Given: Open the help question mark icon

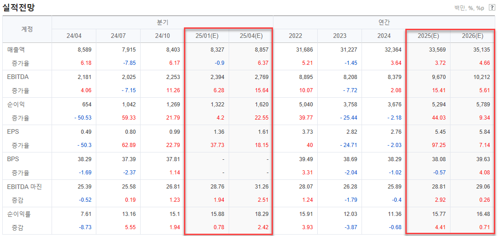Looking at the screenshot, I should 492,8.
